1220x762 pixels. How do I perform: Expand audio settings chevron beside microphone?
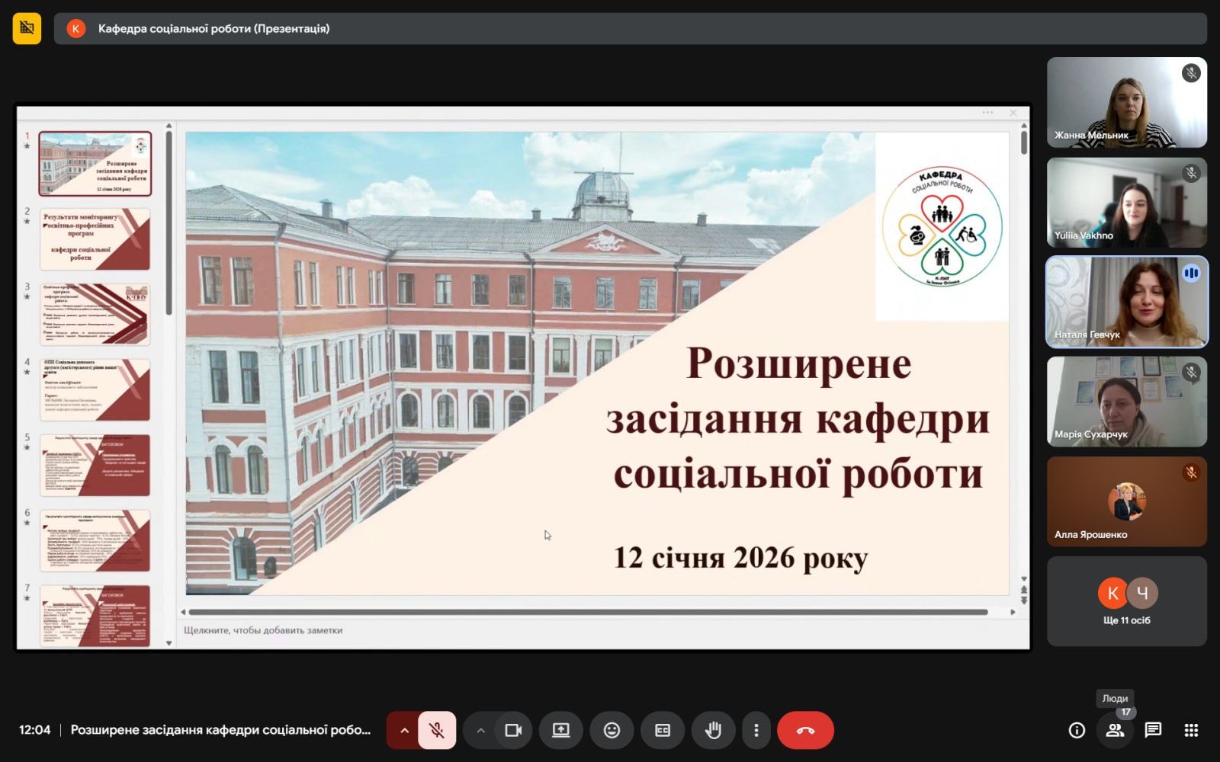[404, 730]
